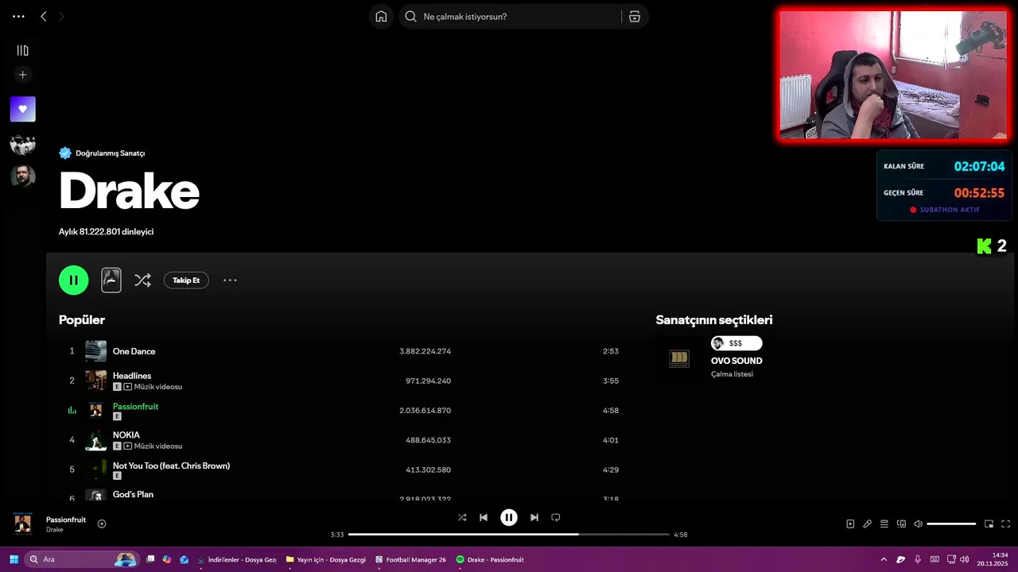The height and width of the screenshot is (572, 1018).
Task: Open the play queue icon
Action: coord(884,524)
